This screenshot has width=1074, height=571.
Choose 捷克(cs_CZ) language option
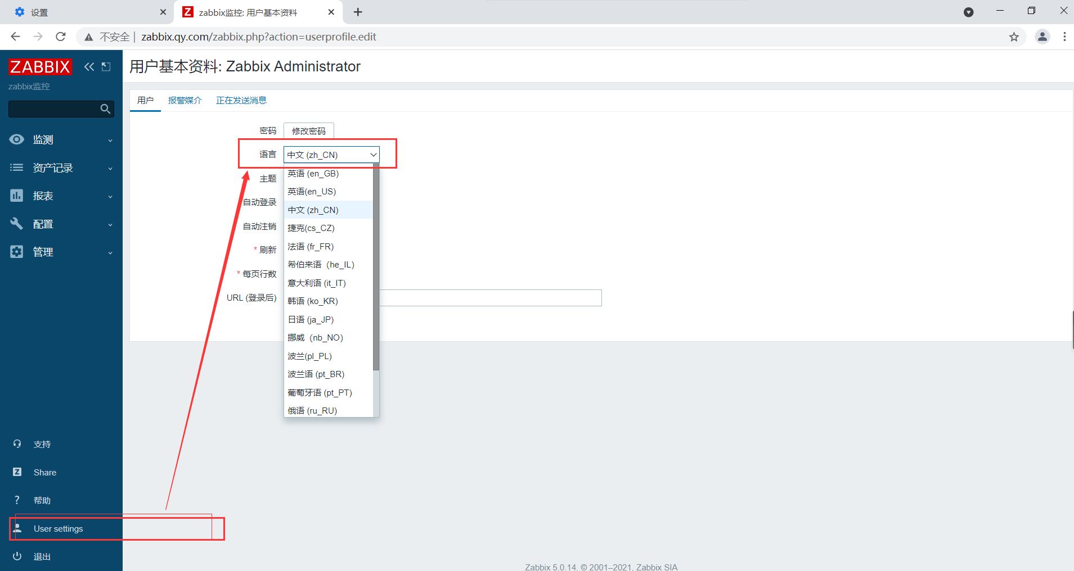[x=329, y=228]
